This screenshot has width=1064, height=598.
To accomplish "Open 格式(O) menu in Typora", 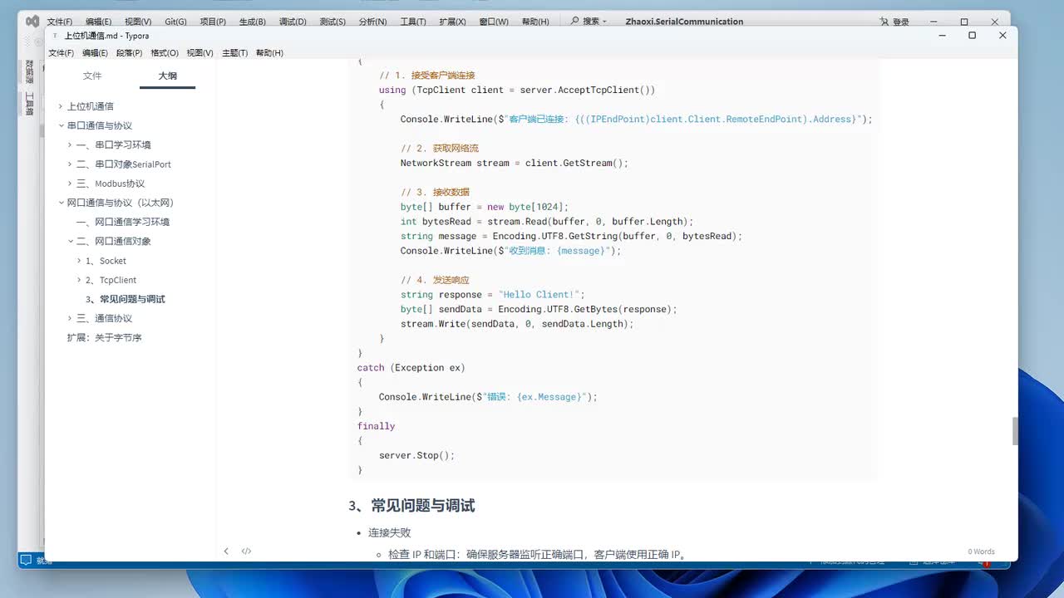I will pos(165,53).
